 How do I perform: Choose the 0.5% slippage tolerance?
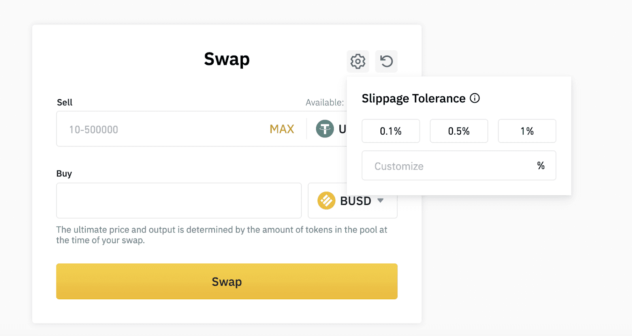[x=459, y=131]
